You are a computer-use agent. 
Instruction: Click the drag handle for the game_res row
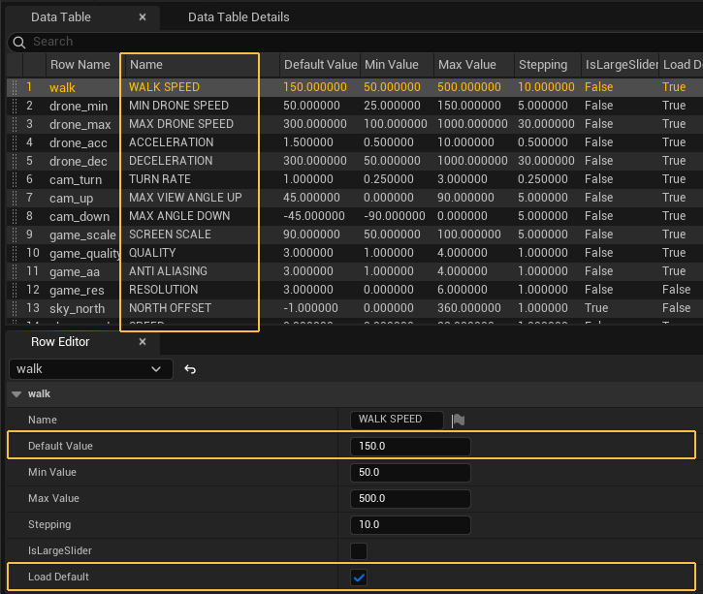pos(15,290)
